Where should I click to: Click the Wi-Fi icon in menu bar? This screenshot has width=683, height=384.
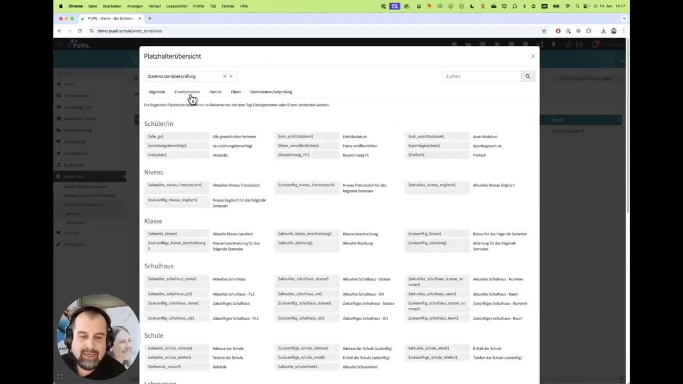pyautogui.click(x=567, y=6)
